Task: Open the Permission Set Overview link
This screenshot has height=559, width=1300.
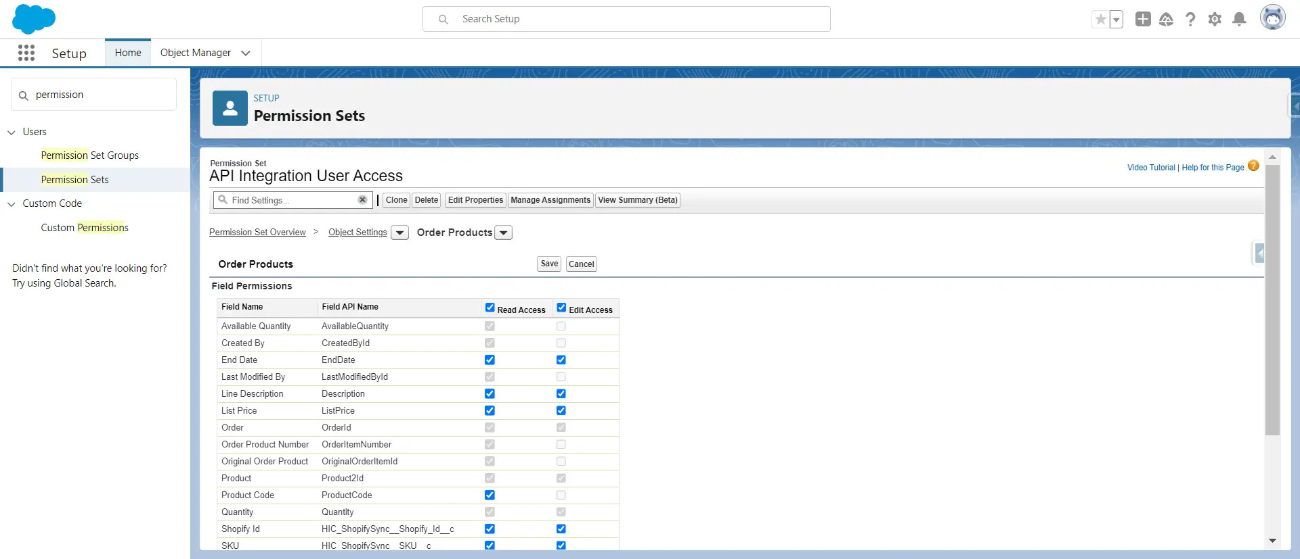Action: (x=257, y=233)
